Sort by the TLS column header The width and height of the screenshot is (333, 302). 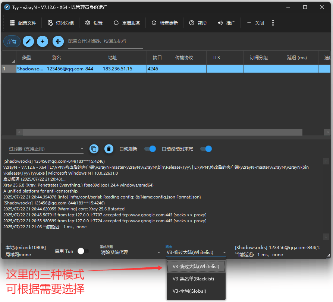pyautogui.click(x=225, y=58)
